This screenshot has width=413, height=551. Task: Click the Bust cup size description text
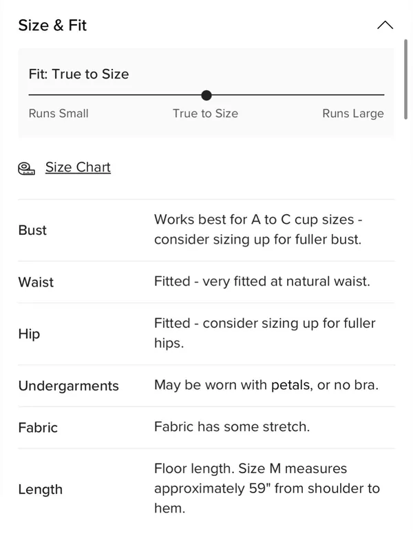pos(258,229)
